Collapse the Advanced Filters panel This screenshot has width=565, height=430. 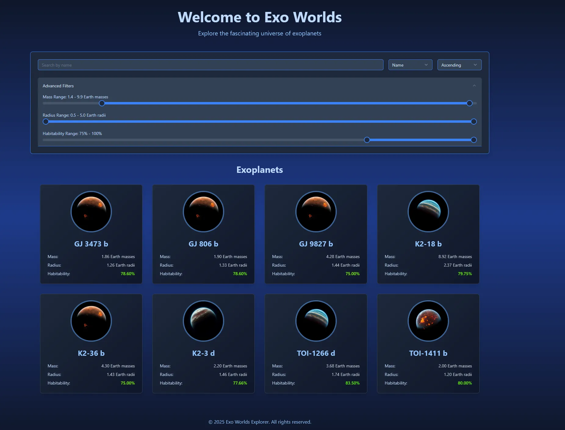tap(474, 86)
